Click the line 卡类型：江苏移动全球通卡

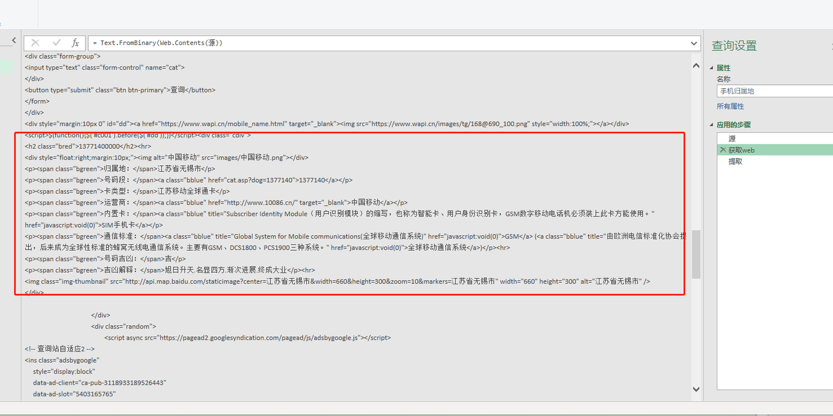pos(127,191)
